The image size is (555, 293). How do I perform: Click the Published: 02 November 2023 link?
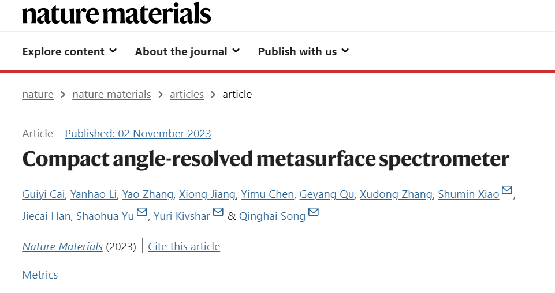[138, 134]
